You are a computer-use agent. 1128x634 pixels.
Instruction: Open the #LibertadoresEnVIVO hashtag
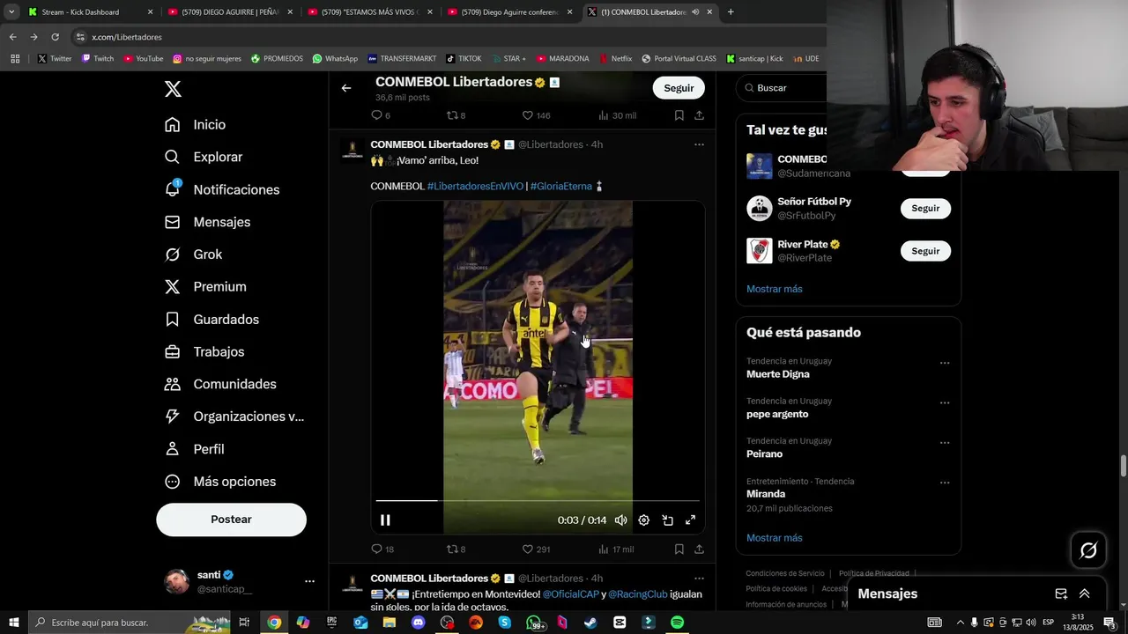(475, 186)
